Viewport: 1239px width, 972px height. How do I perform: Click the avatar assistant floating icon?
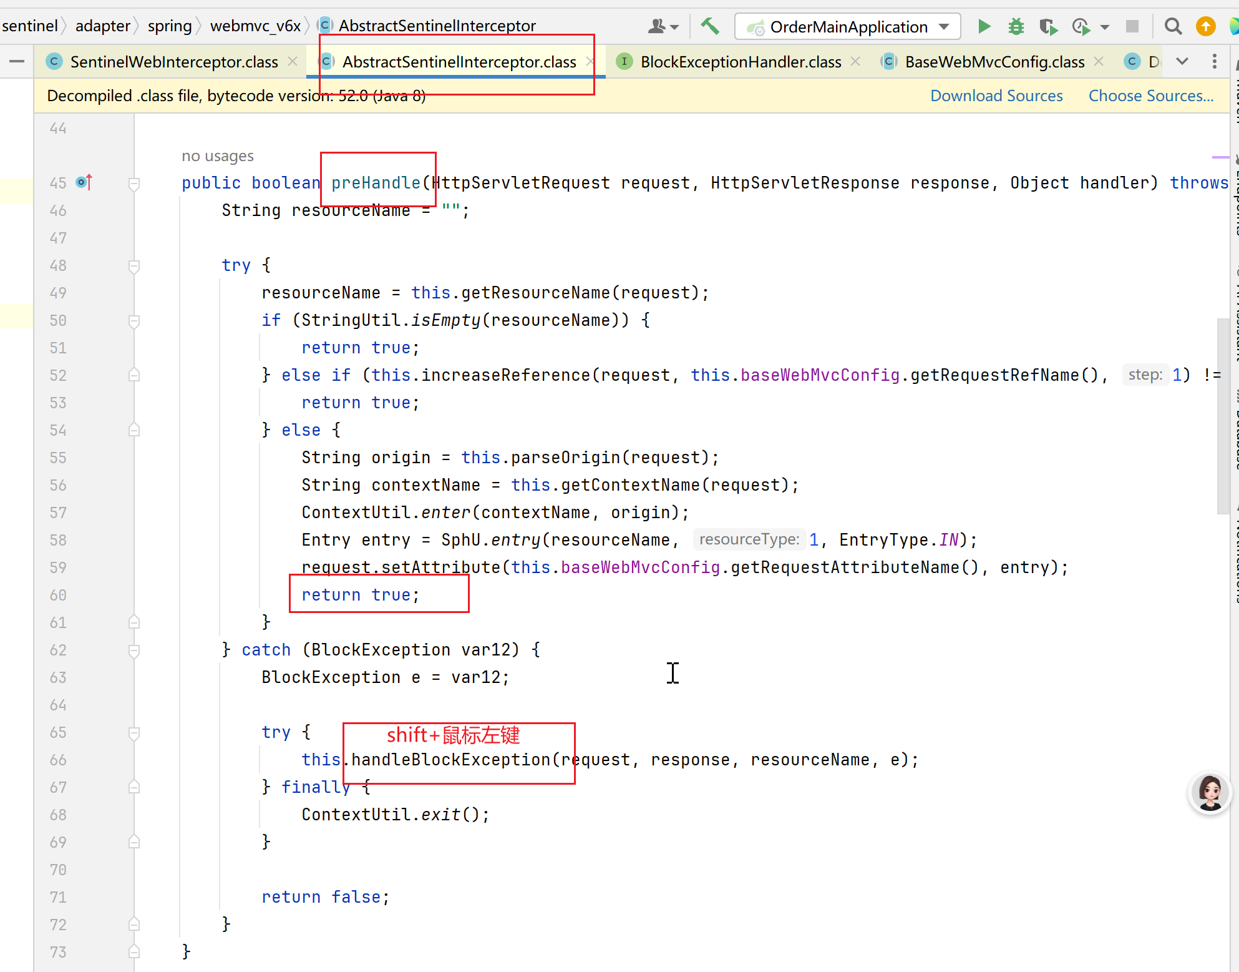coord(1210,793)
